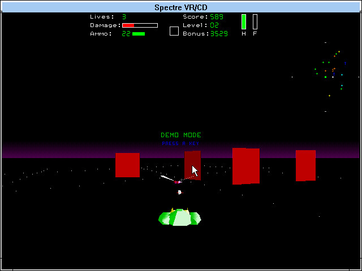
Task: Click the green square marker on the radar
Action: click(326, 77)
